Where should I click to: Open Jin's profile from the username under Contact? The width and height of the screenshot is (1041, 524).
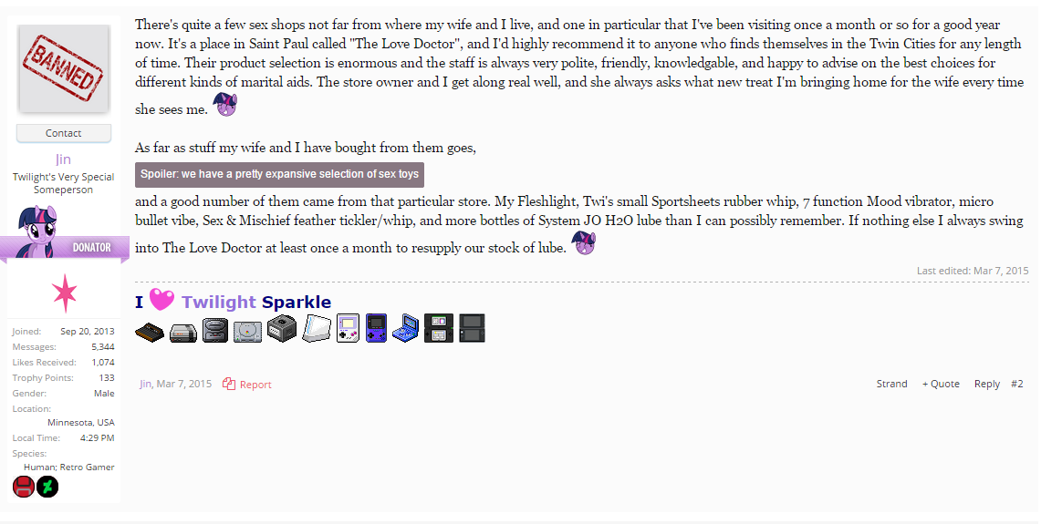click(x=63, y=159)
